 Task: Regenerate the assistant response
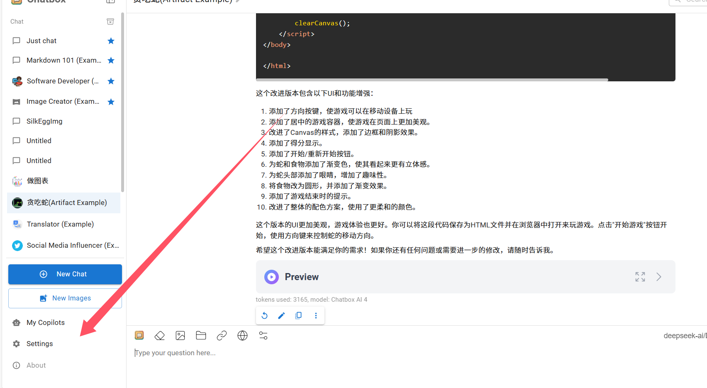[x=265, y=316]
